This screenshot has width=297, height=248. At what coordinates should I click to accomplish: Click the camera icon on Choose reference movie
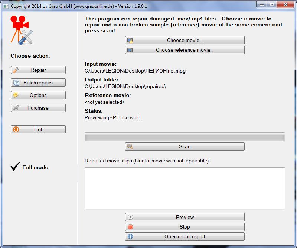click(x=130, y=50)
